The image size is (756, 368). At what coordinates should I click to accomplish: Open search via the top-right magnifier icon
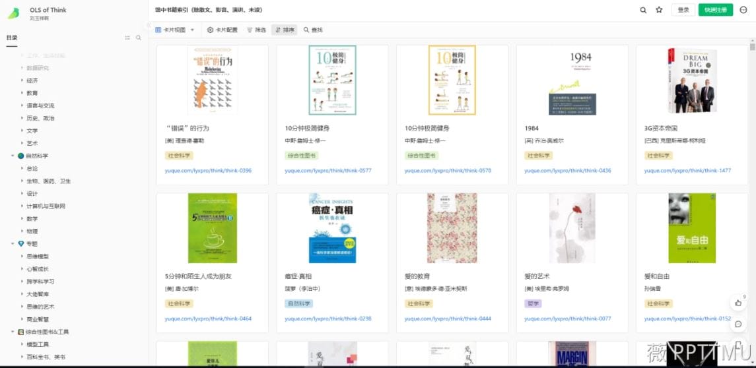point(643,10)
